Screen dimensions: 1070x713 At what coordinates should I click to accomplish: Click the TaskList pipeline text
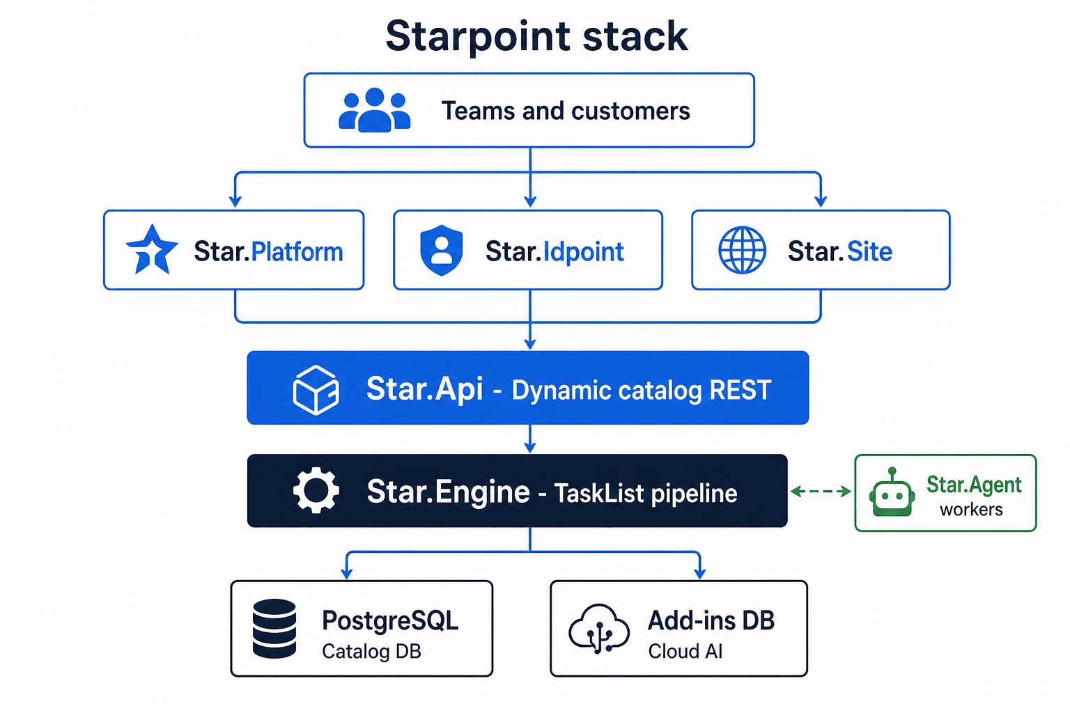[x=646, y=494]
